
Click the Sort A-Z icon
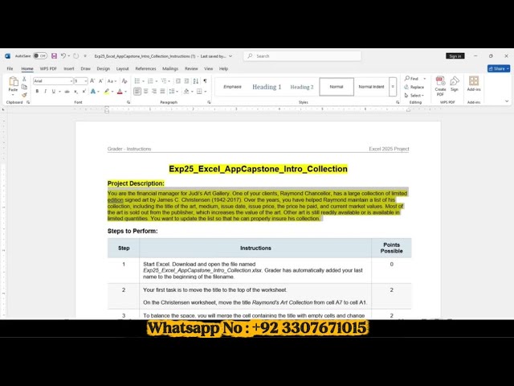196,81
